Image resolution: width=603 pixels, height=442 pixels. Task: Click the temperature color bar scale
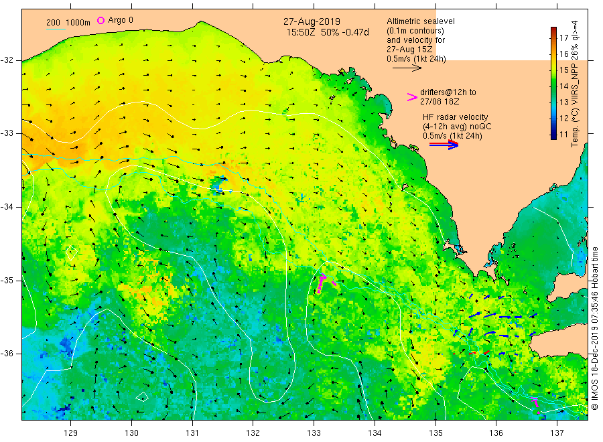(553, 83)
